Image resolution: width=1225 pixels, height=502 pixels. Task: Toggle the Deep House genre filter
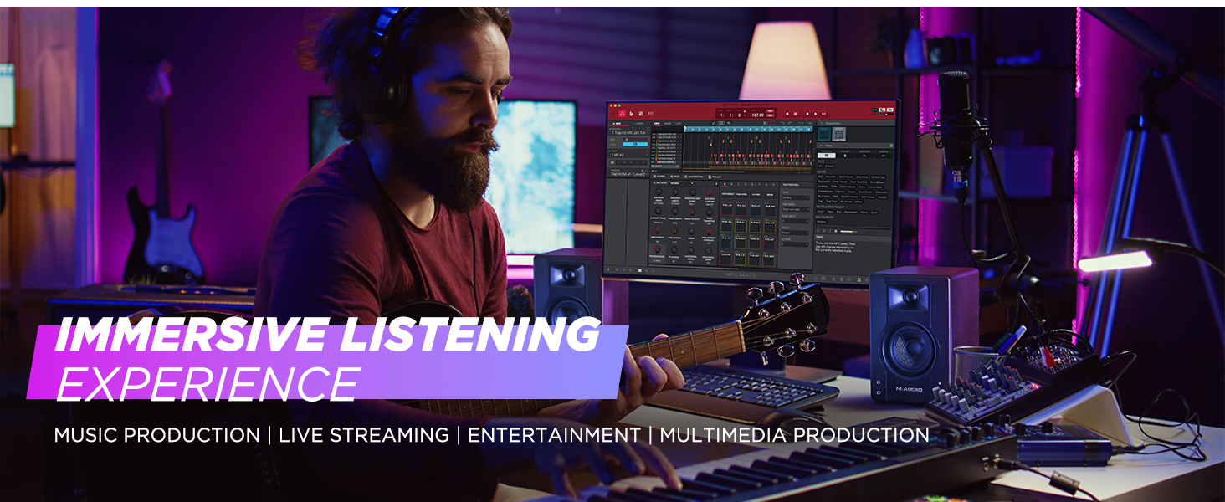pos(841,182)
